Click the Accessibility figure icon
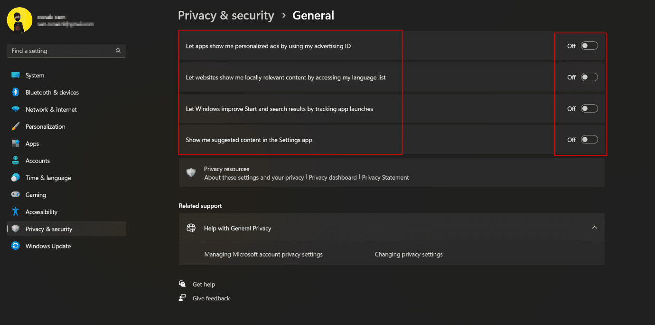Viewport: 655px width, 325px height. (x=16, y=212)
